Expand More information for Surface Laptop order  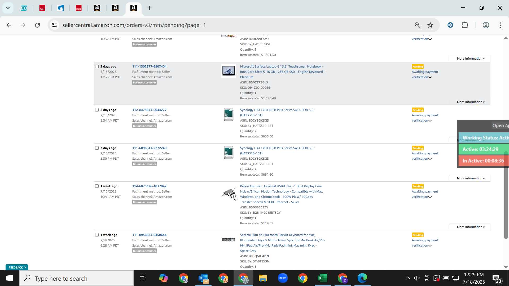tap(471, 102)
